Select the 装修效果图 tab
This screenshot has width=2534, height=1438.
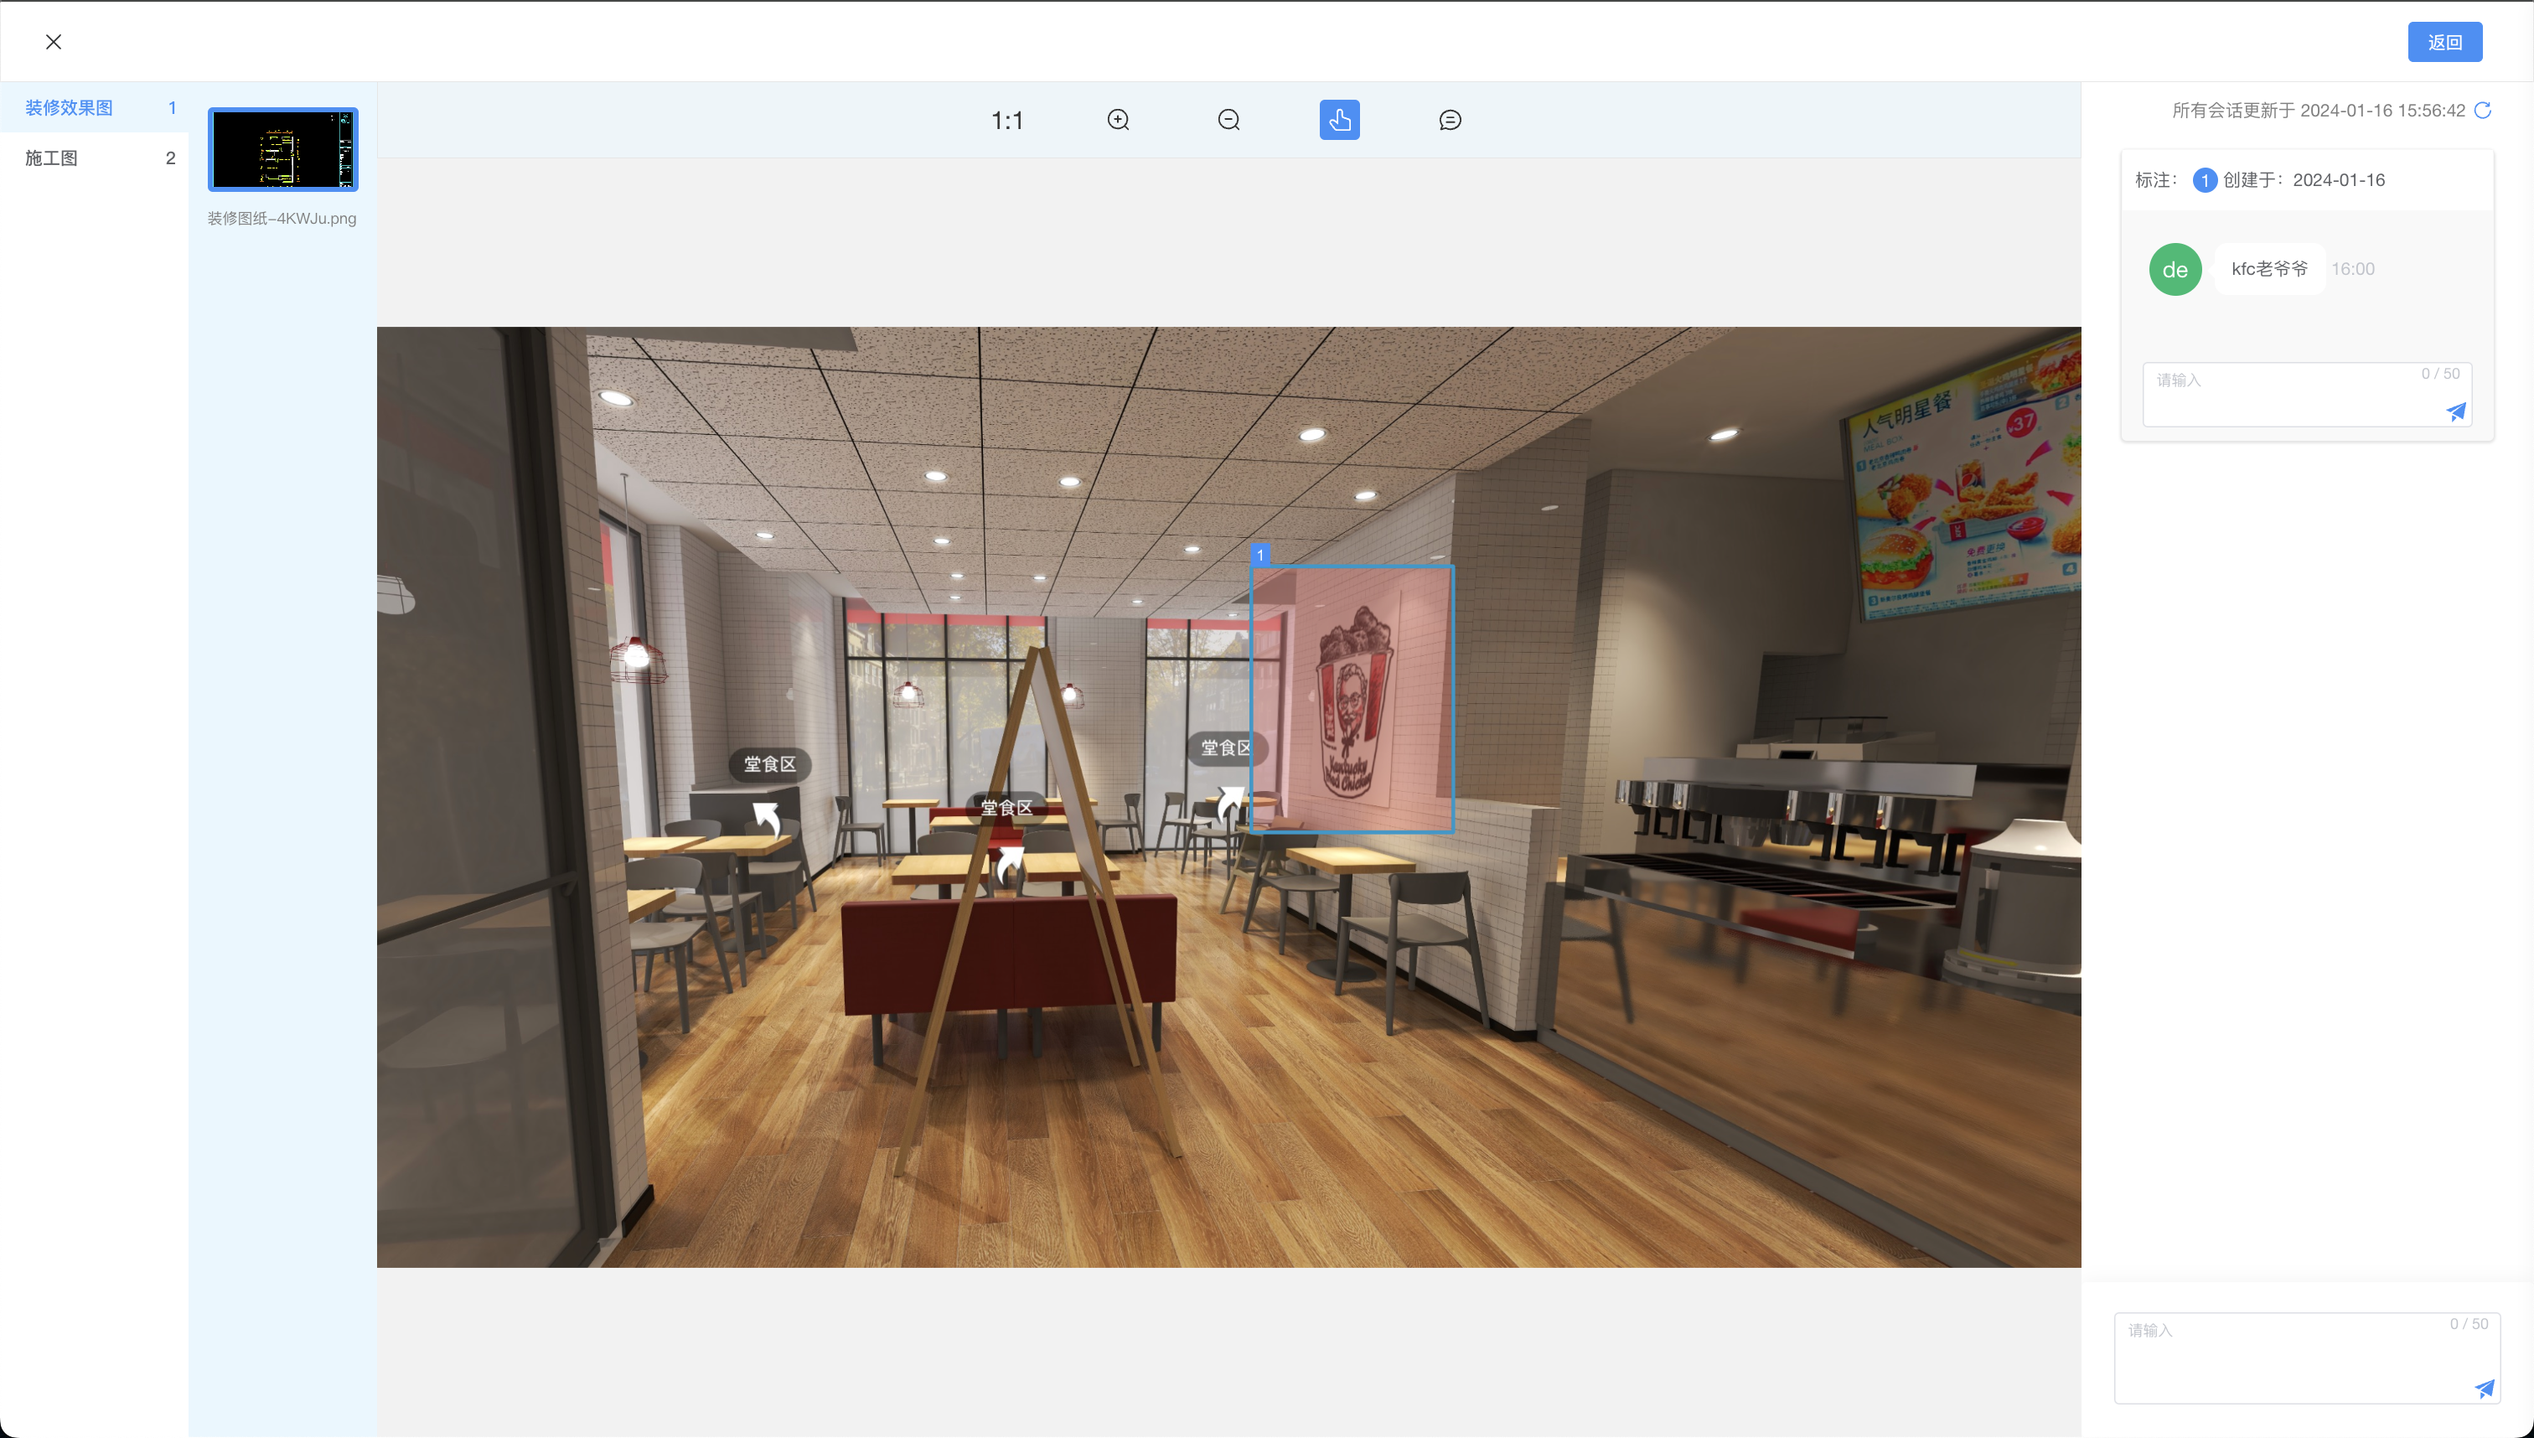pos(94,107)
